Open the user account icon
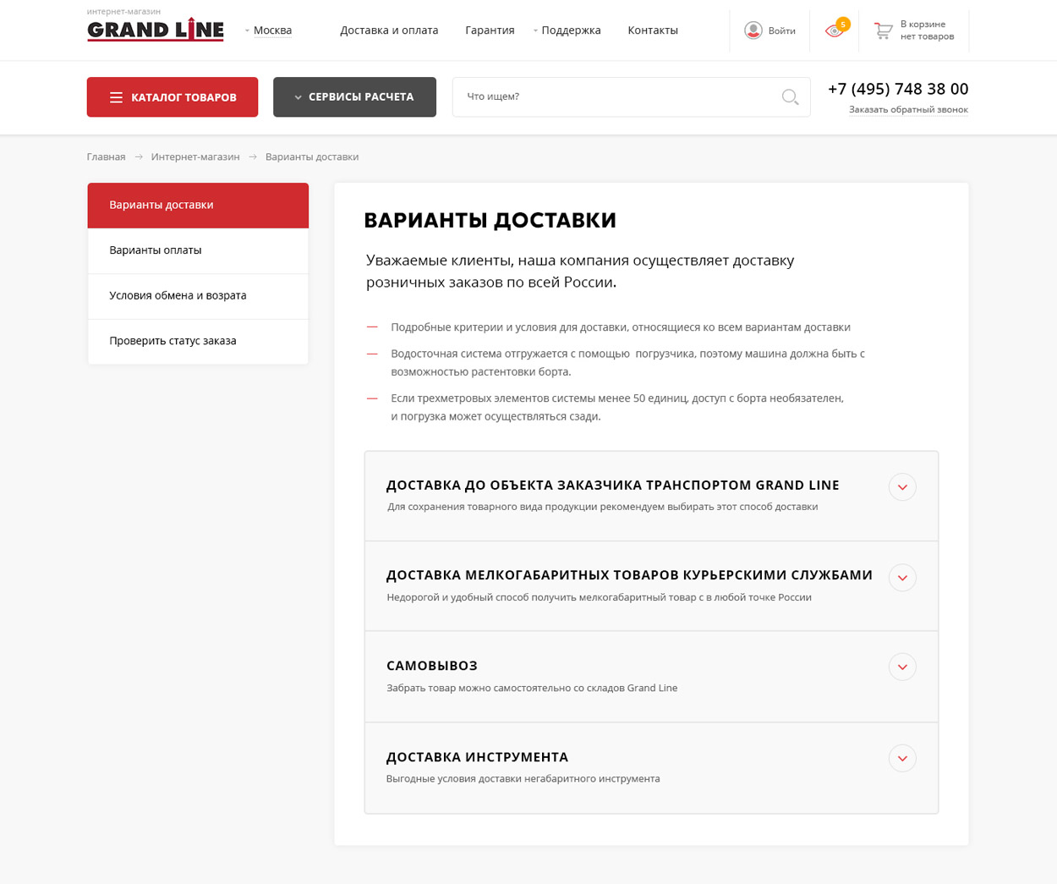 (753, 30)
